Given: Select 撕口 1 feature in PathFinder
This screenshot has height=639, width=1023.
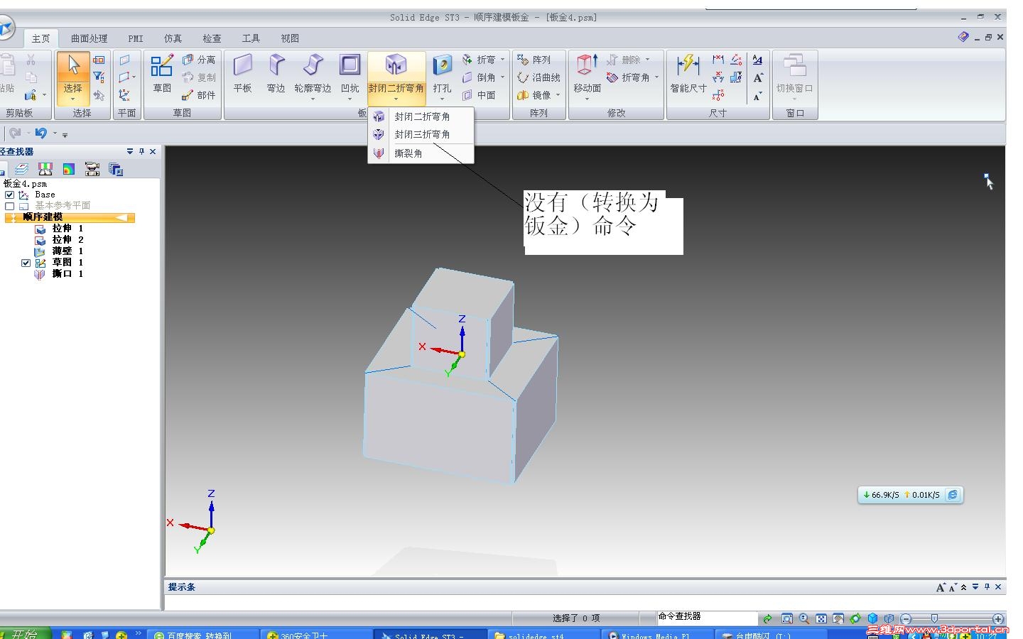Looking at the screenshot, I should point(67,274).
